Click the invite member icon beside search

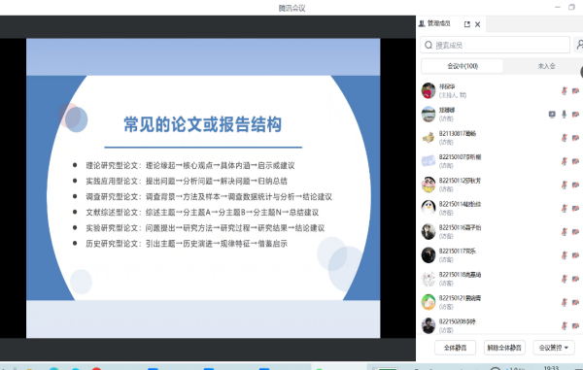click(x=580, y=45)
